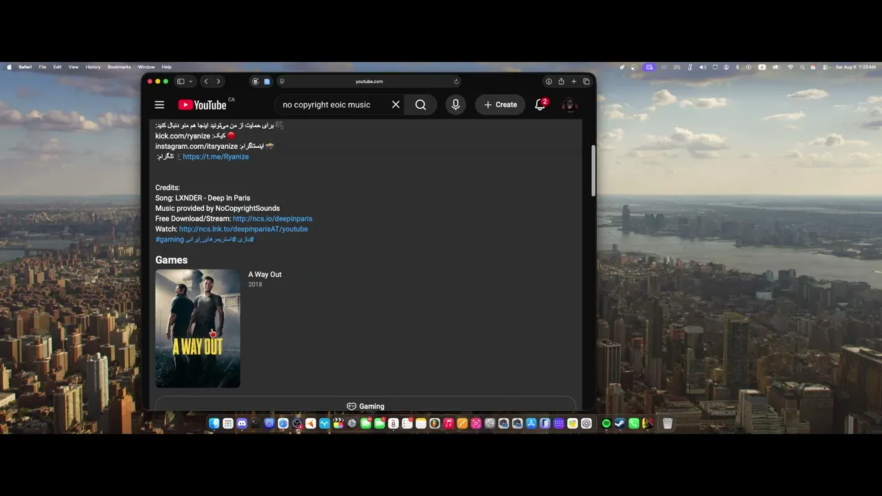The width and height of the screenshot is (882, 496).
Task: Click the magnifier search button
Action: pyautogui.click(x=420, y=105)
